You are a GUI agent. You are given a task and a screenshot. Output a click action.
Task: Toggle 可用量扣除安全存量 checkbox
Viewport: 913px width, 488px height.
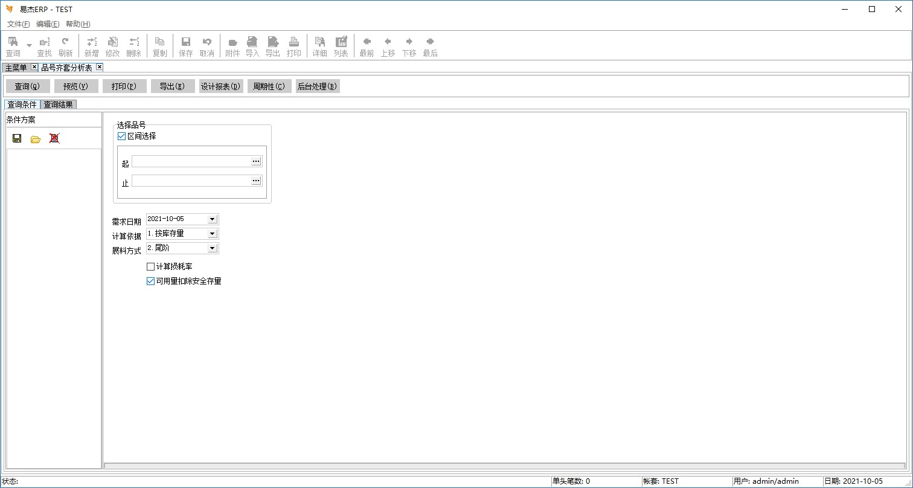[151, 281]
